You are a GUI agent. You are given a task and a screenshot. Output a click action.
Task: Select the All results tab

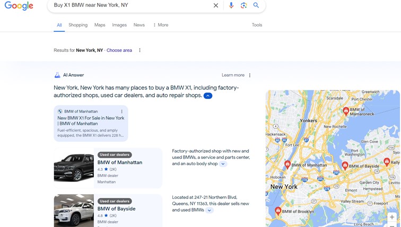(x=59, y=25)
